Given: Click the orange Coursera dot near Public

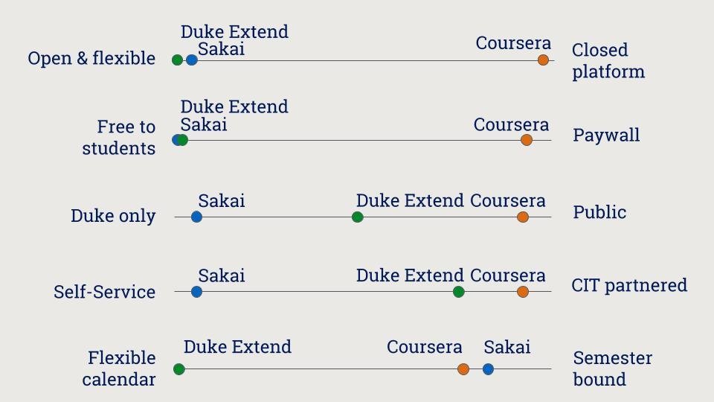Looking at the screenshot, I should point(523,217).
